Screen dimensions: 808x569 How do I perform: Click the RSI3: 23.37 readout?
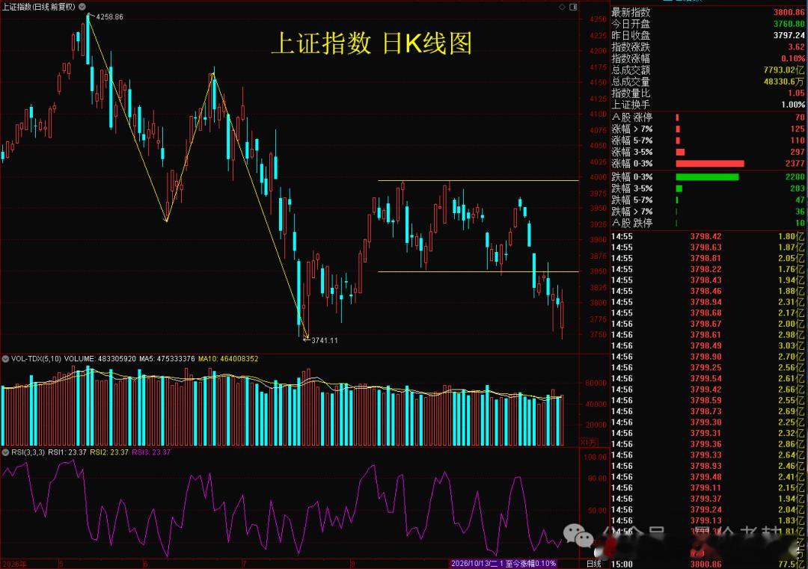(x=151, y=452)
